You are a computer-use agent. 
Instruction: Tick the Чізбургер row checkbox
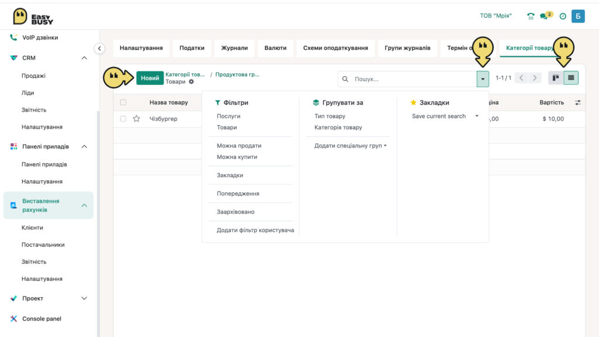tap(123, 119)
